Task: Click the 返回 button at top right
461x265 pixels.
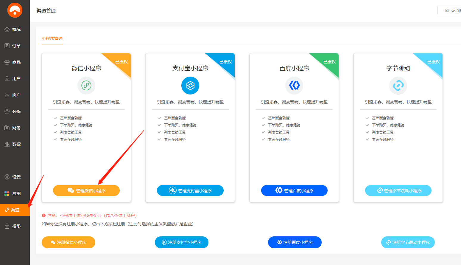Action: 449,10
